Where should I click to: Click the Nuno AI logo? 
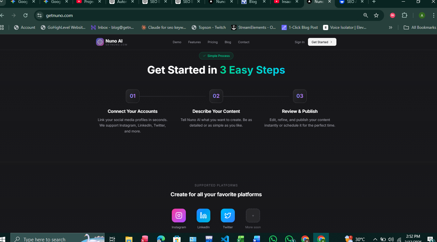click(111, 42)
